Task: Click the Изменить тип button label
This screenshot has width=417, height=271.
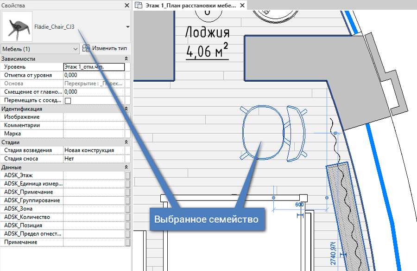Action: [109, 48]
